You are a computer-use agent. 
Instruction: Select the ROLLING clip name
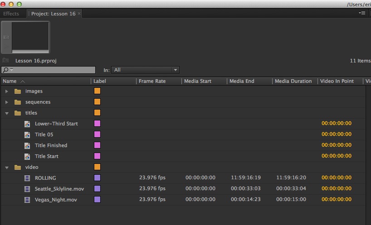(x=45, y=178)
